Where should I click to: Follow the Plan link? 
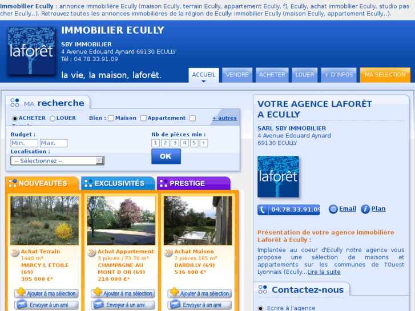coord(378,208)
